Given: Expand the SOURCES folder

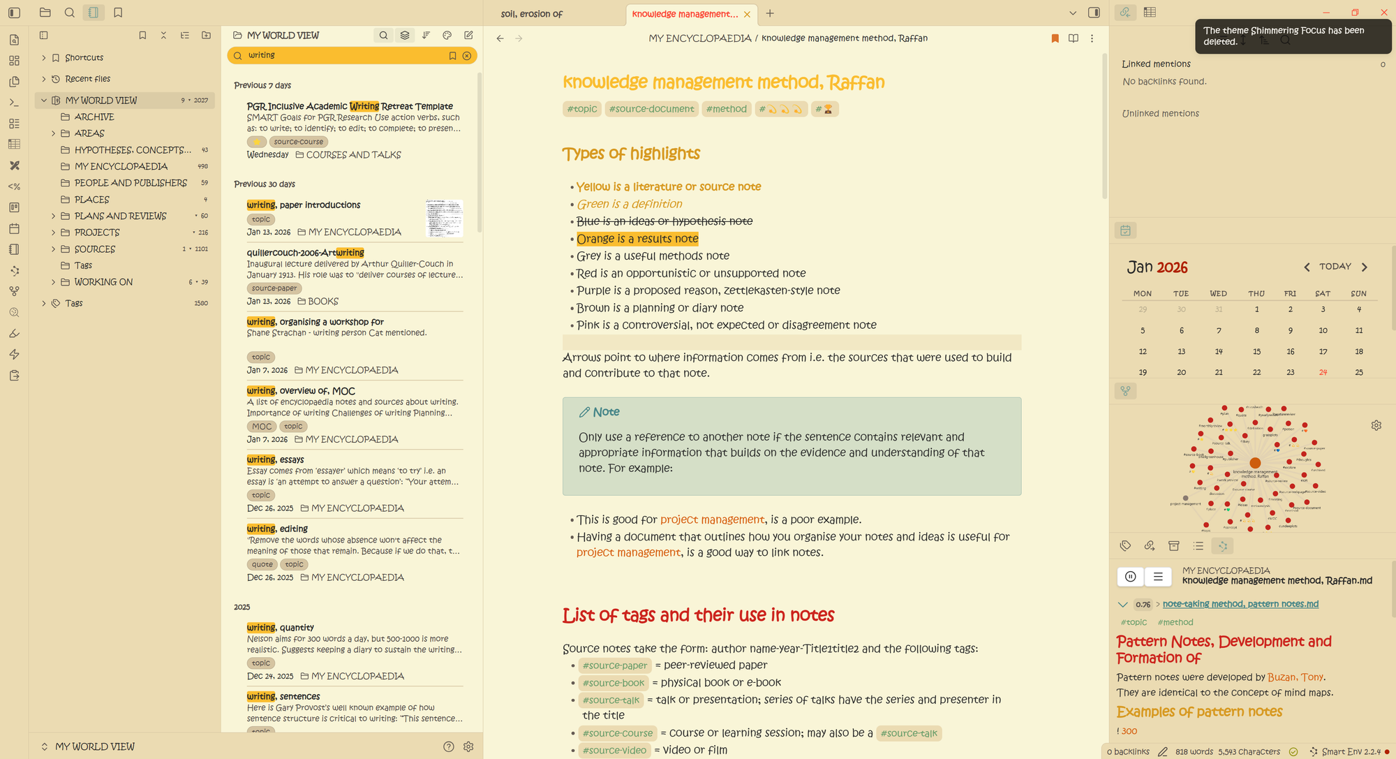Looking at the screenshot, I should pyautogui.click(x=53, y=249).
